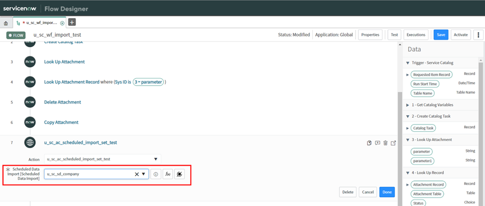This screenshot has height=206, width=485.
Task: Select the parameter data pill
Action: (x=422, y=151)
